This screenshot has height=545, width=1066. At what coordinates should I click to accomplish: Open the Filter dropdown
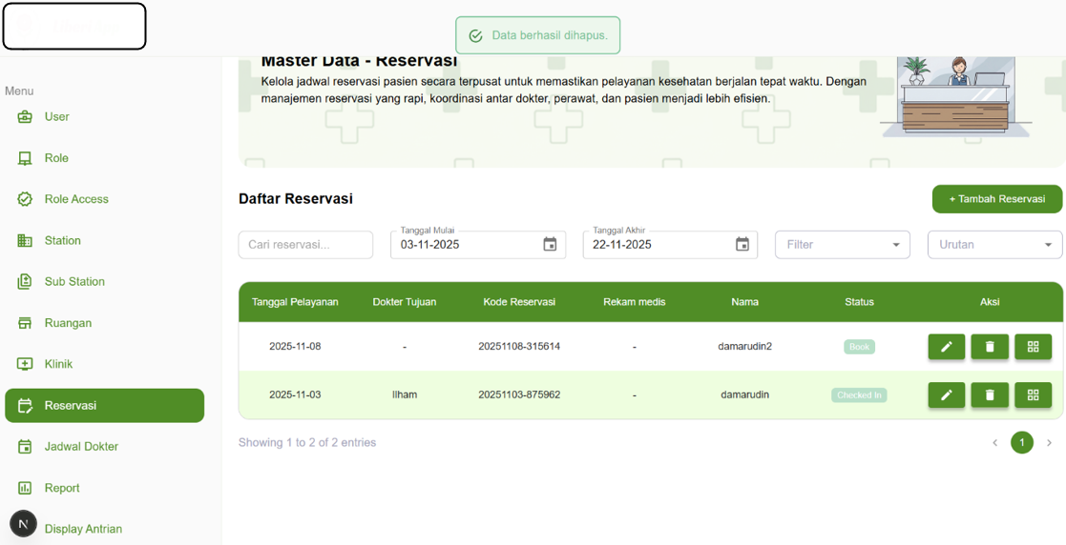(843, 244)
